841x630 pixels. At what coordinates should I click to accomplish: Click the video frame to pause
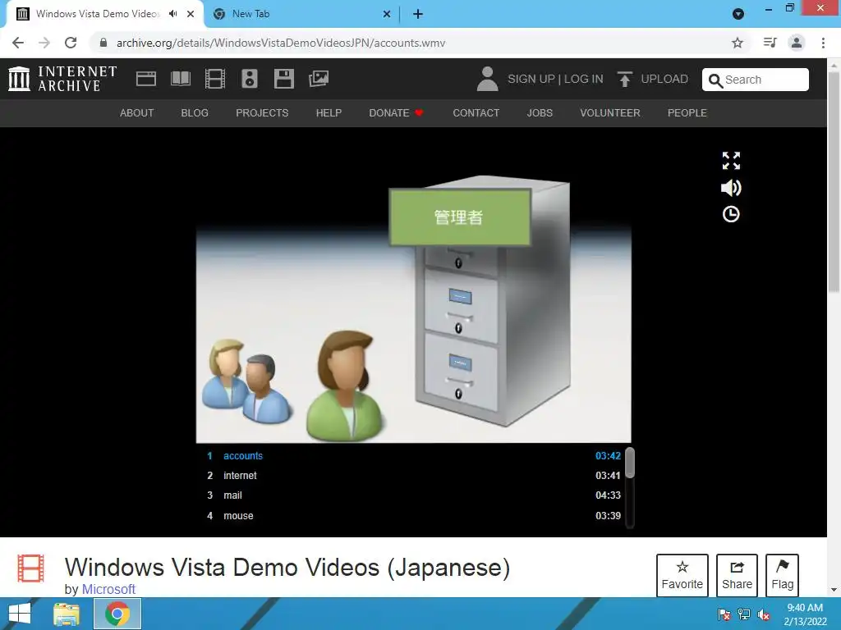(x=414, y=309)
